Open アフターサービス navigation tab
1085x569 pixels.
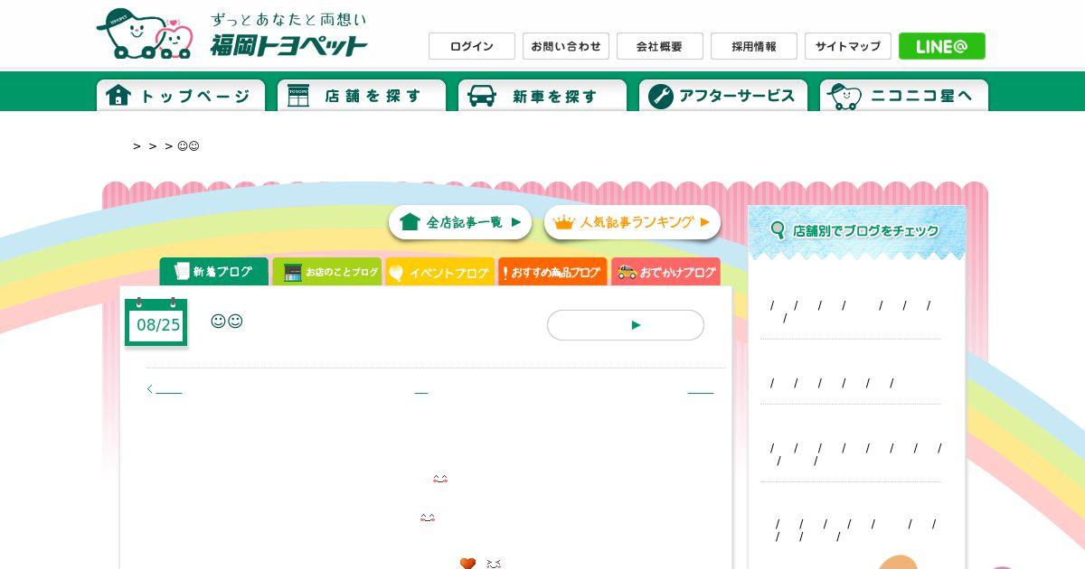723,96
